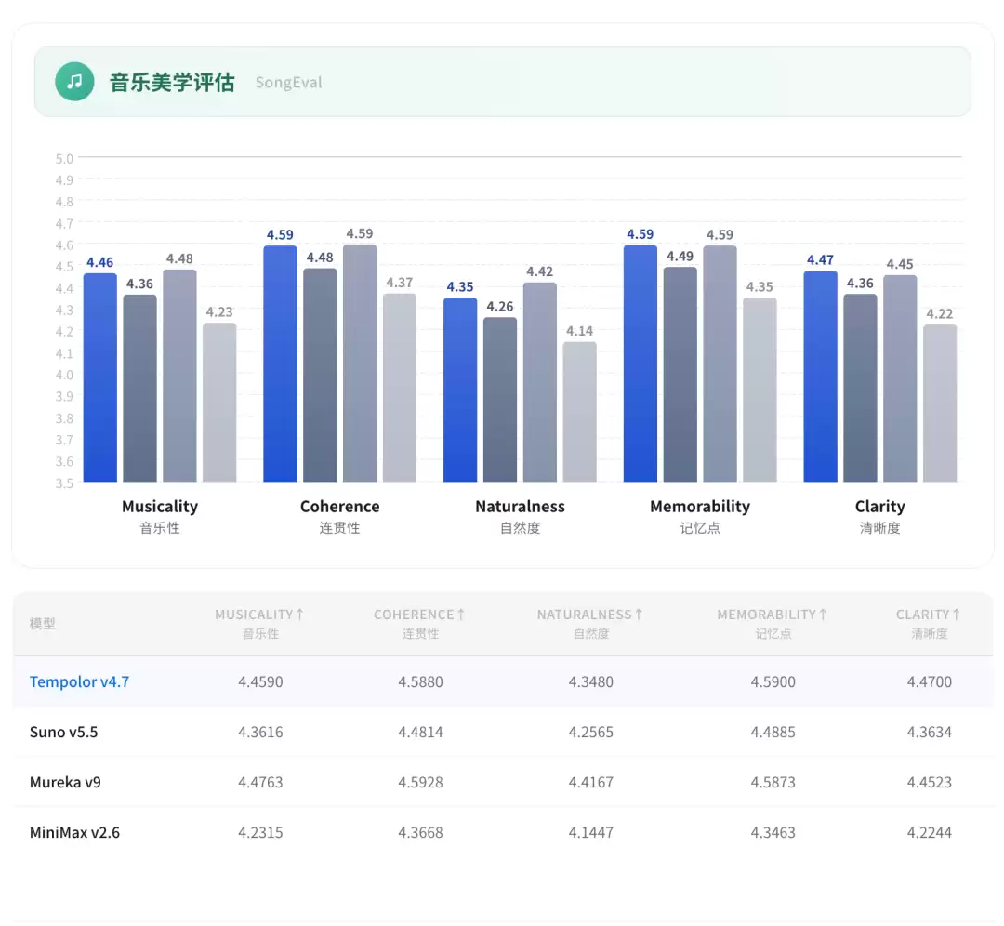Click the blue 4.35 Naturalness bar

tap(460, 390)
